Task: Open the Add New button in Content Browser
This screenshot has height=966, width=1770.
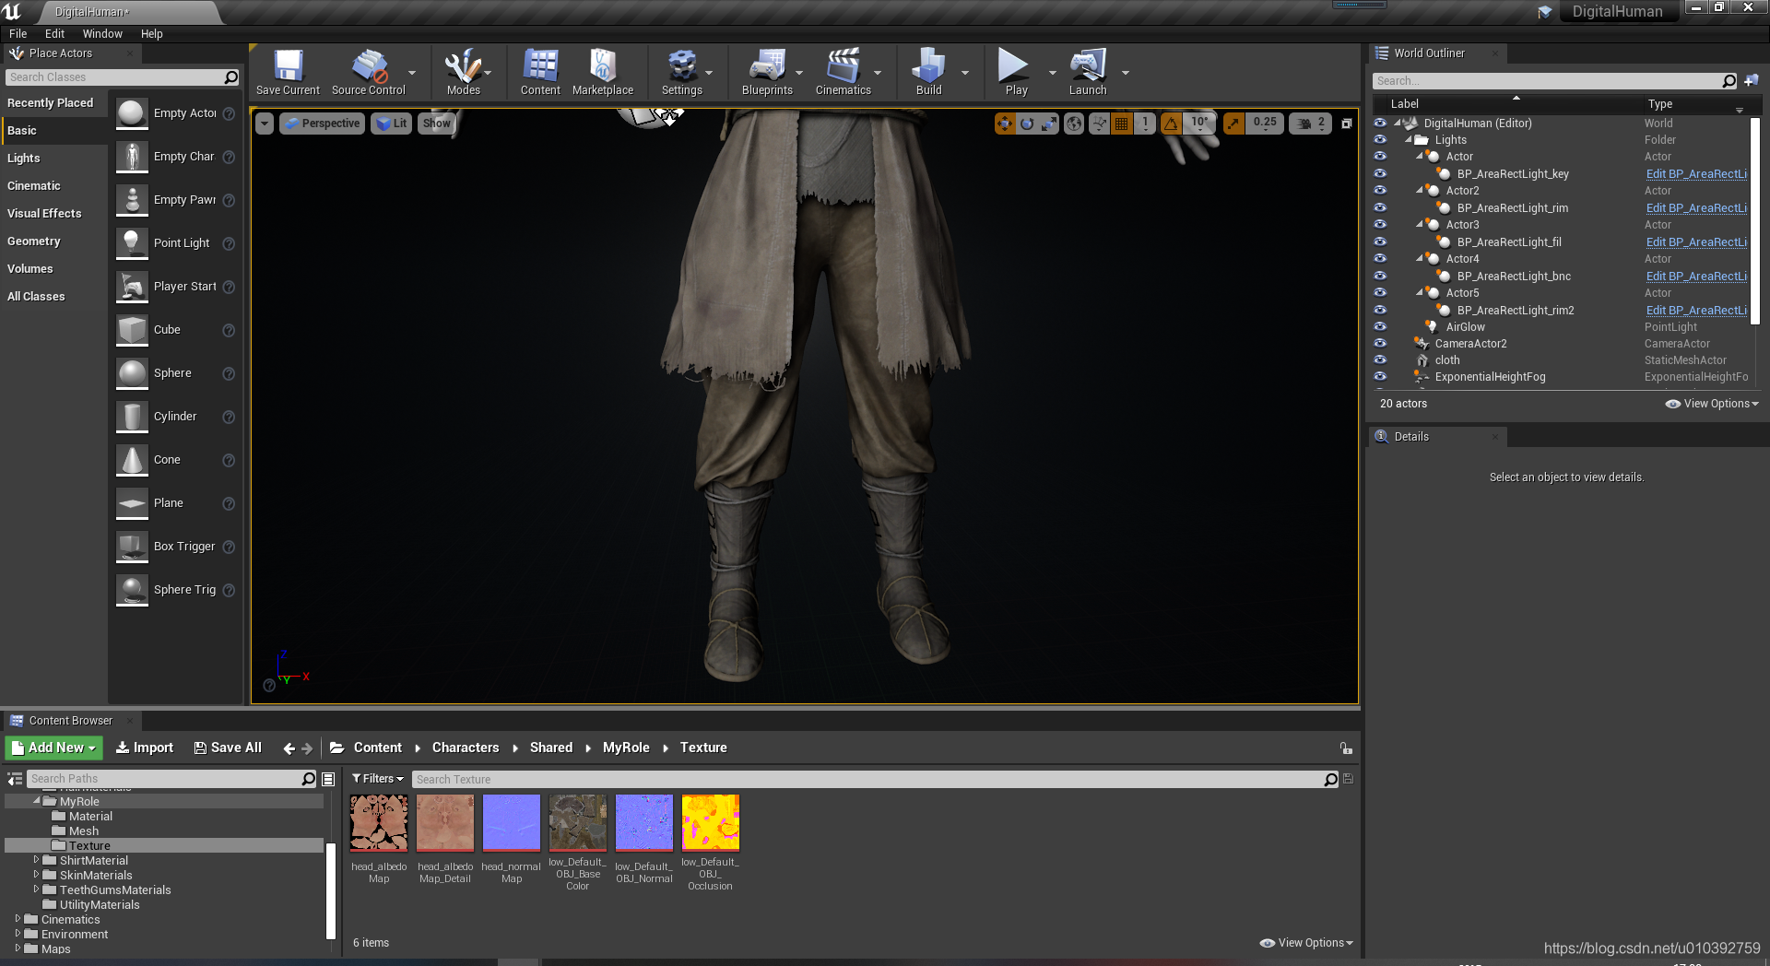Action: [53, 748]
